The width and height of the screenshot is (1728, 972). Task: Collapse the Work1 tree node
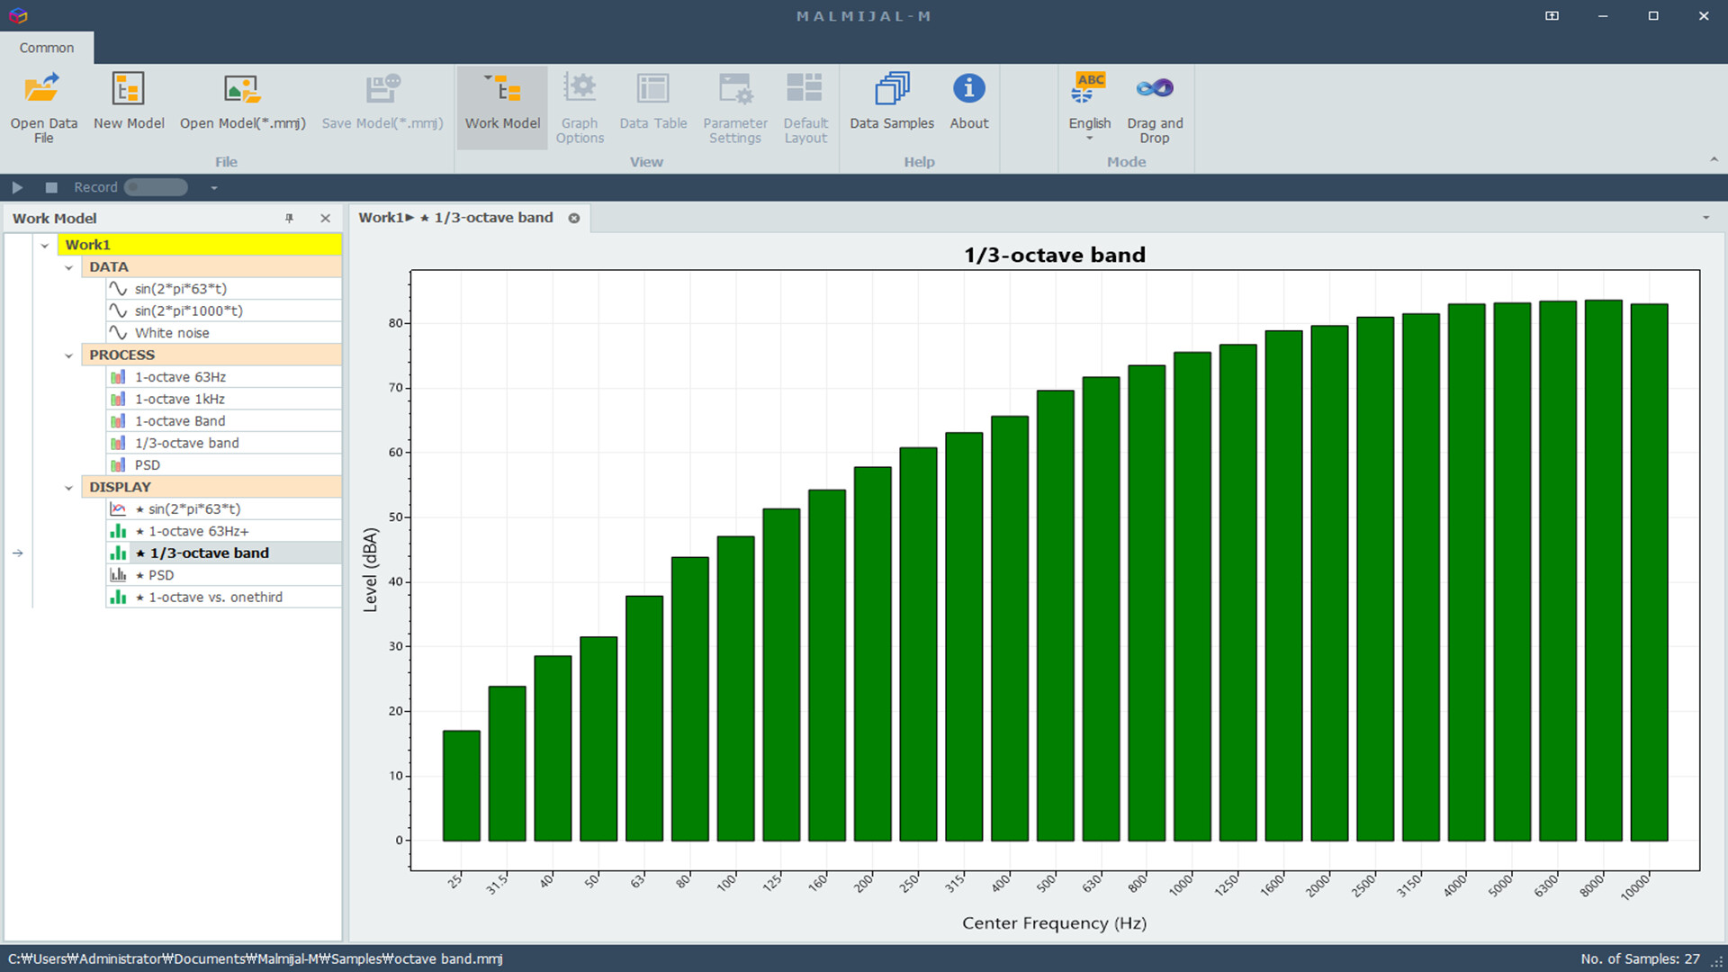click(45, 244)
